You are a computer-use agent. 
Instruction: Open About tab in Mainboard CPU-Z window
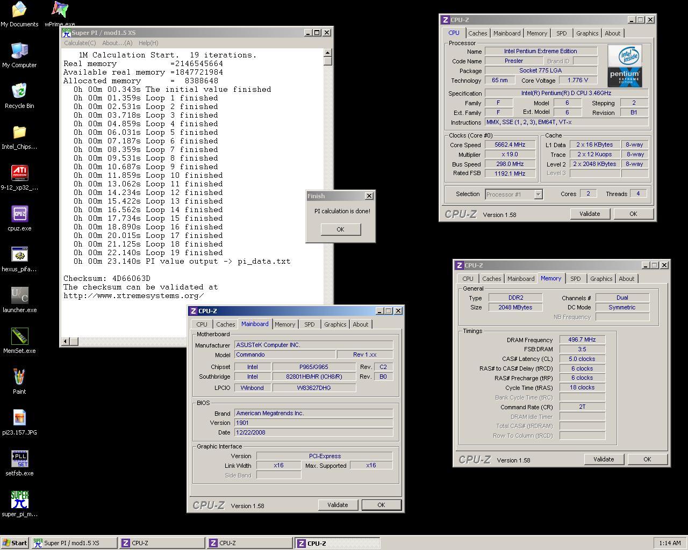(360, 324)
